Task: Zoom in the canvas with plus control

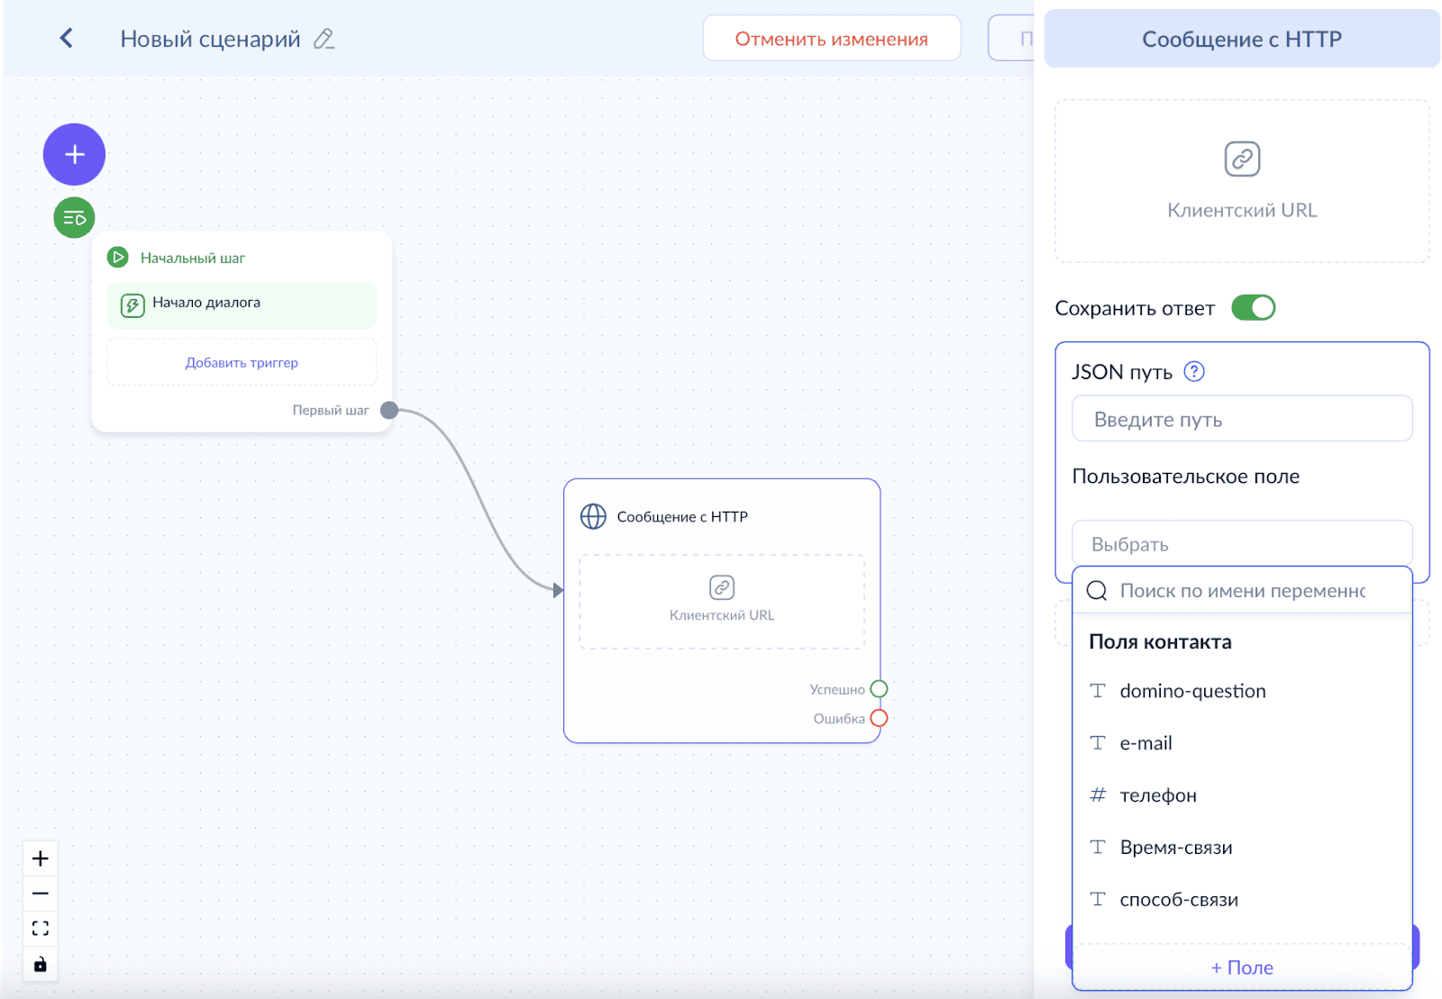Action: (41, 858)
